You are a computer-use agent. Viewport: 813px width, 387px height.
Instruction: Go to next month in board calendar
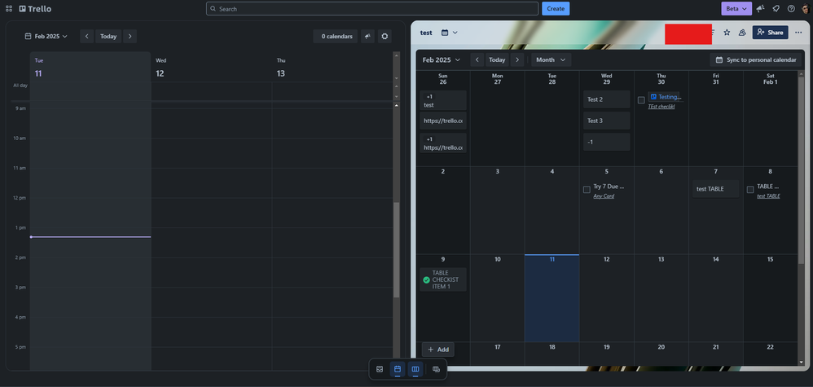tap(516, 59)
